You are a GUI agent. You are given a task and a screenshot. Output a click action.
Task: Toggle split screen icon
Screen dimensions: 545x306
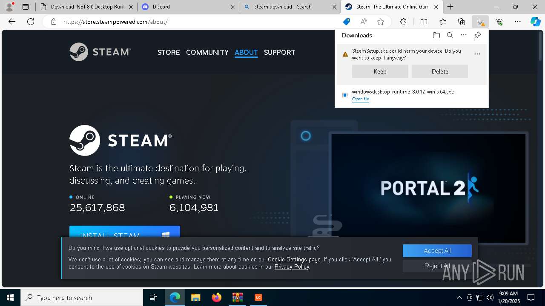click(424, 22)
